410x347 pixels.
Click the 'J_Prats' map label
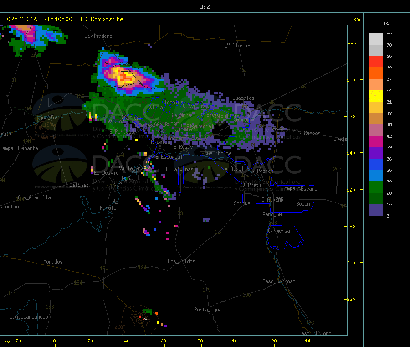251,185
